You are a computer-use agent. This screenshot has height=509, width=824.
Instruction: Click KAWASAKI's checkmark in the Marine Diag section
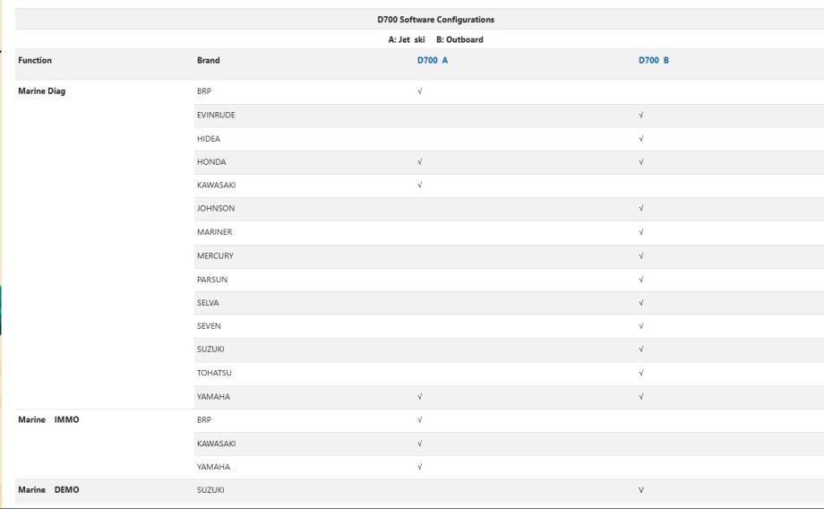[x=420, y=185]
